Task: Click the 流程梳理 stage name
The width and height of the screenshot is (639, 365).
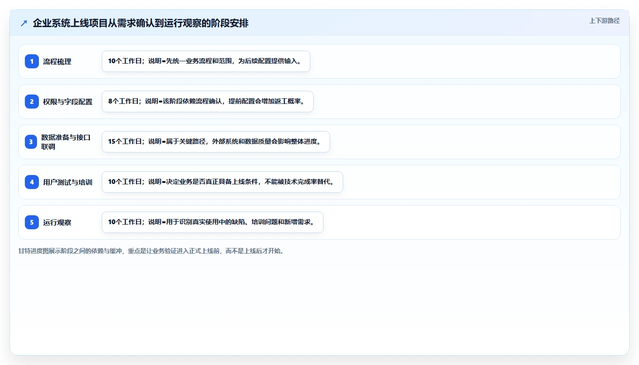Action: (x=57, y=62)
